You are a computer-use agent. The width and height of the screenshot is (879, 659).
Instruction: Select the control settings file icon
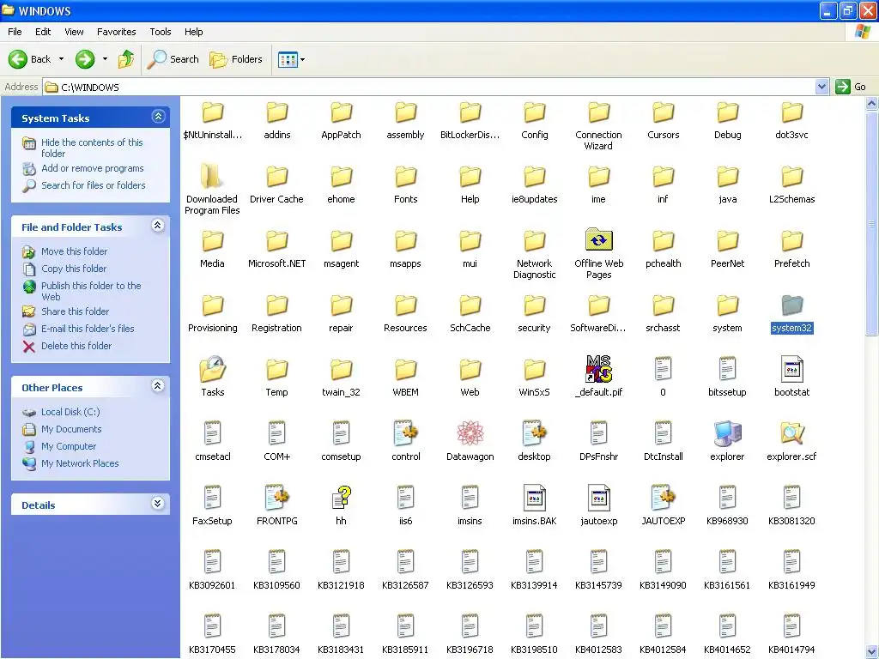(405, 433)
